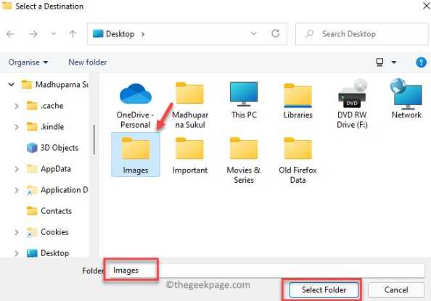The image size is (431, 301).
Task: Open the OneDrive - Personal cloud icon
Action: [x=136, y=94]
